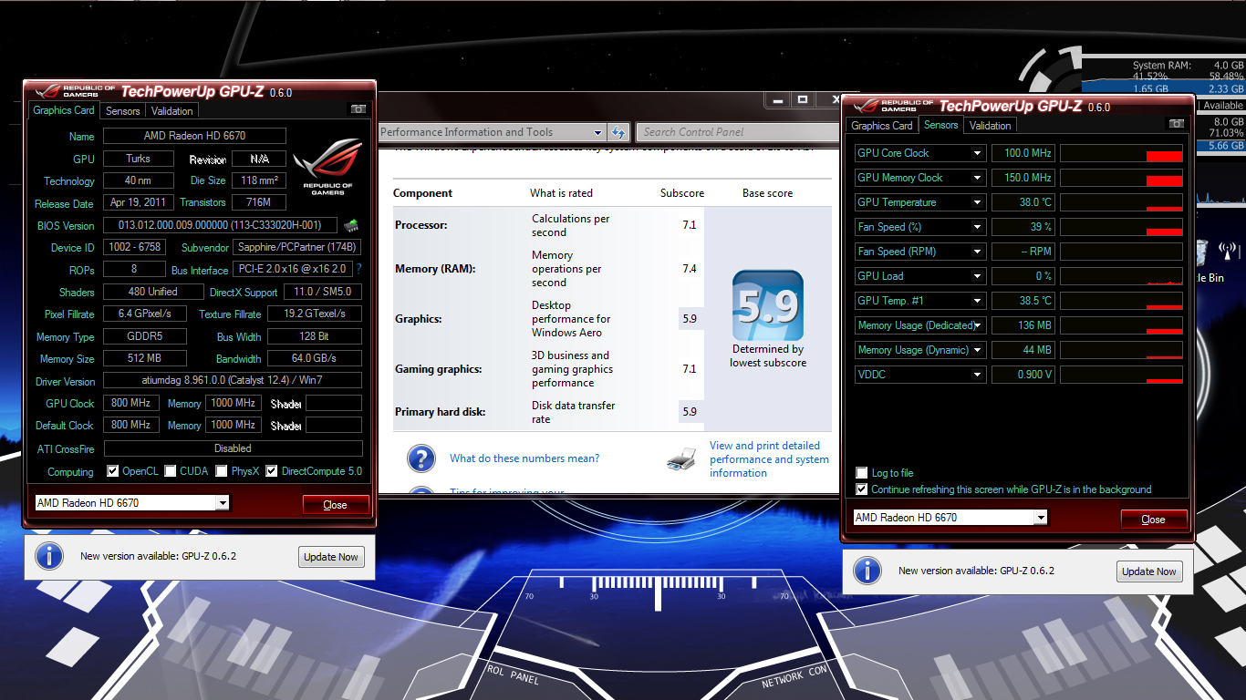This screenshot has width=1246, height=700.
Task: Click the 5.9 base score badge
Action: [767, 305]
